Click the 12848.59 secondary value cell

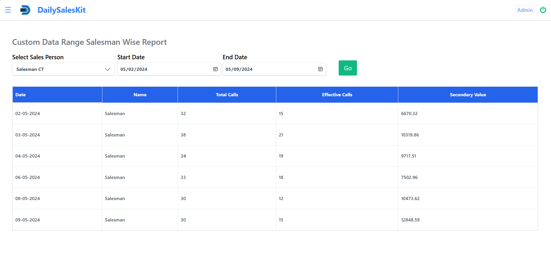(x=410, y=220)
